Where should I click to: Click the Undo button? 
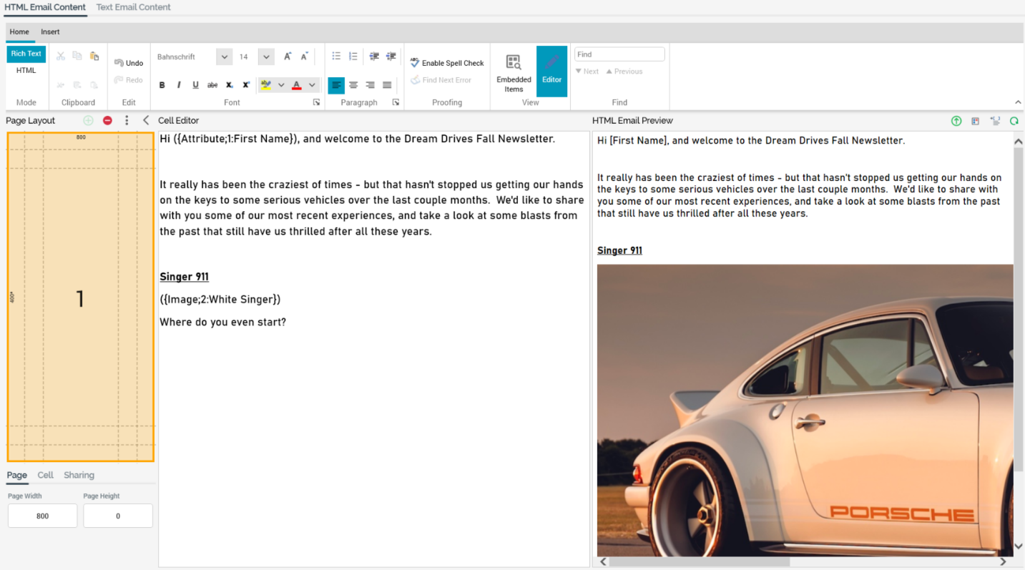[129, 63]
